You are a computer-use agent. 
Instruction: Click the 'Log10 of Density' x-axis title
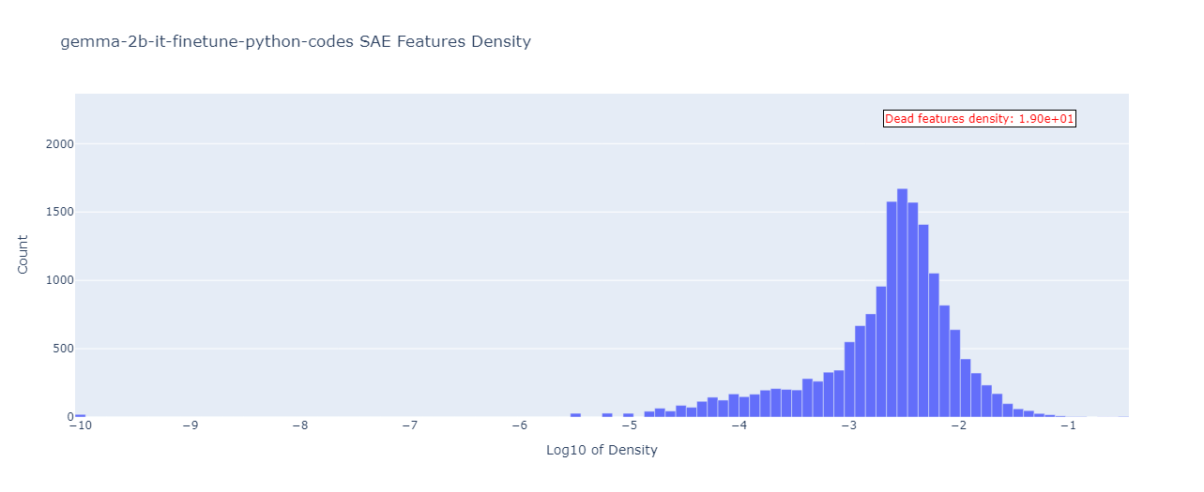tap(602, 451)
